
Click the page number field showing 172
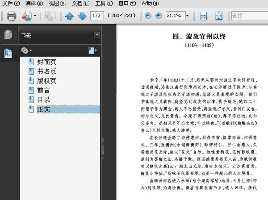97,16
